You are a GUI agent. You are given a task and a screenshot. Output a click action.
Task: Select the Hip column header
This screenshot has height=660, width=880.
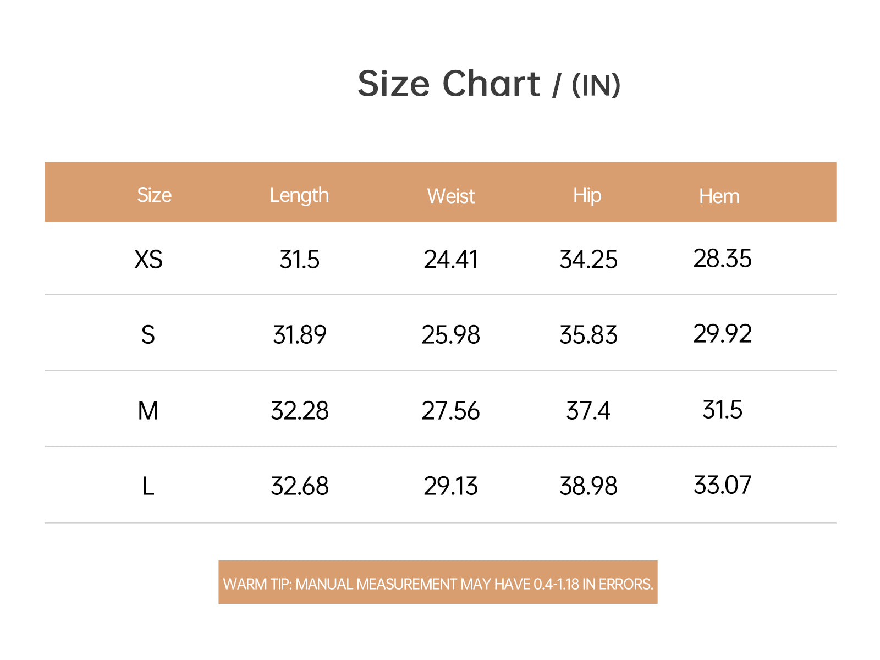tap(587, 195)
